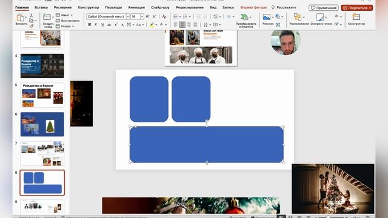Switch to the Рисование tab

(x=62, y=7)
